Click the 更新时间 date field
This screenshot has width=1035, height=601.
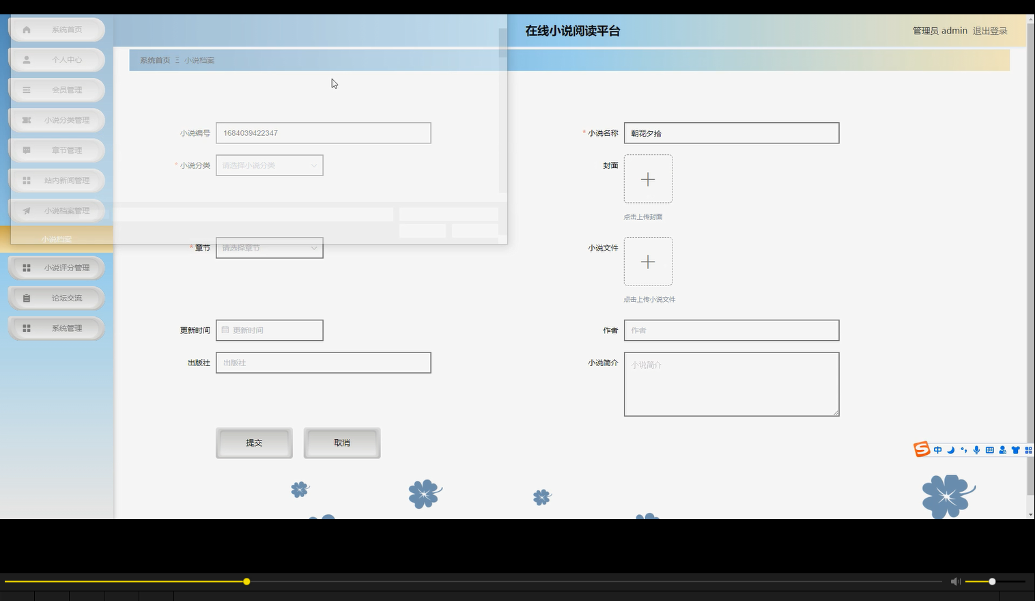pos(270,330)
